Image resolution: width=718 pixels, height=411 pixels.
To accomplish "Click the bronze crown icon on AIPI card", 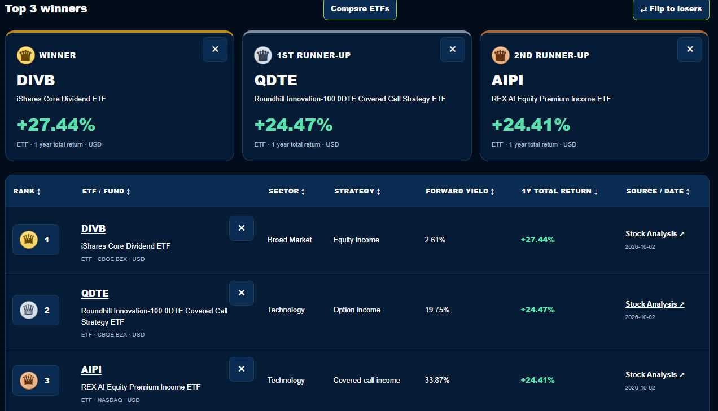I will tap(500, 55).
